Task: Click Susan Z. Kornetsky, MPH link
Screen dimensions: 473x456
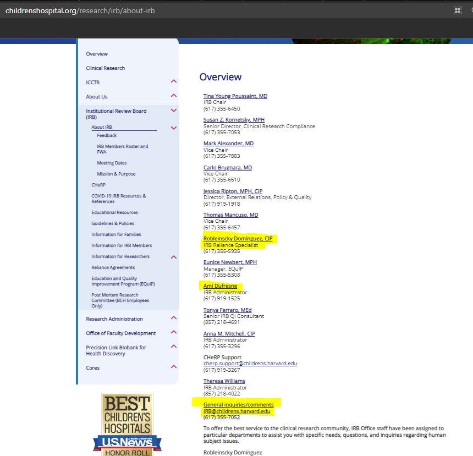Action: tap(234, 120)
